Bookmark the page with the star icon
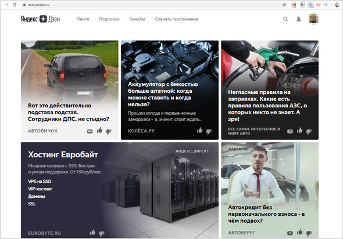 point(284,5)
